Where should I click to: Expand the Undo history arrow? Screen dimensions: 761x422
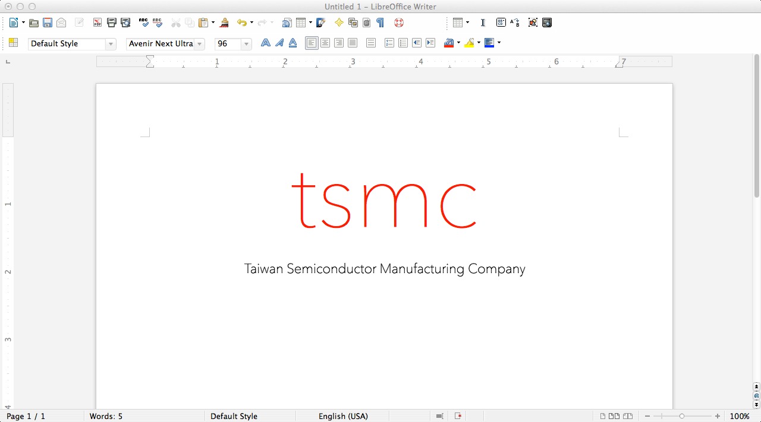point(251,23)
